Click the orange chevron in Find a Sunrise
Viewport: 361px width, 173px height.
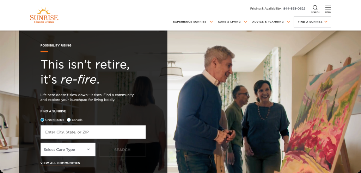[x=326, y=22]
